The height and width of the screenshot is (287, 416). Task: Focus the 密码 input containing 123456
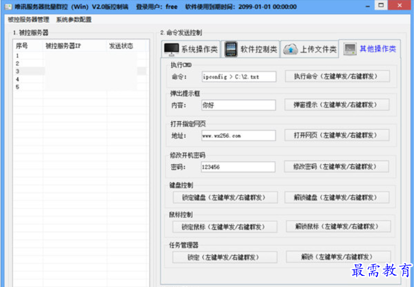click(x=238, y=167)
